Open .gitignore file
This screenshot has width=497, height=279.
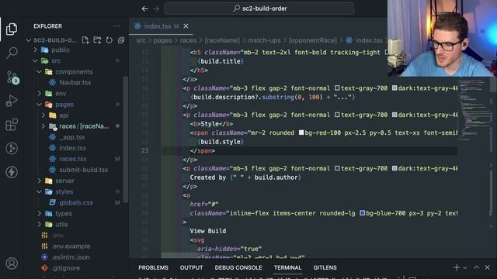point(66,268)
